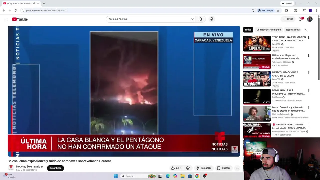The width and height of the screenshot is (320, 180).
Task: Open File Explorer from the taskbar
Action: (x=182, y=176)
